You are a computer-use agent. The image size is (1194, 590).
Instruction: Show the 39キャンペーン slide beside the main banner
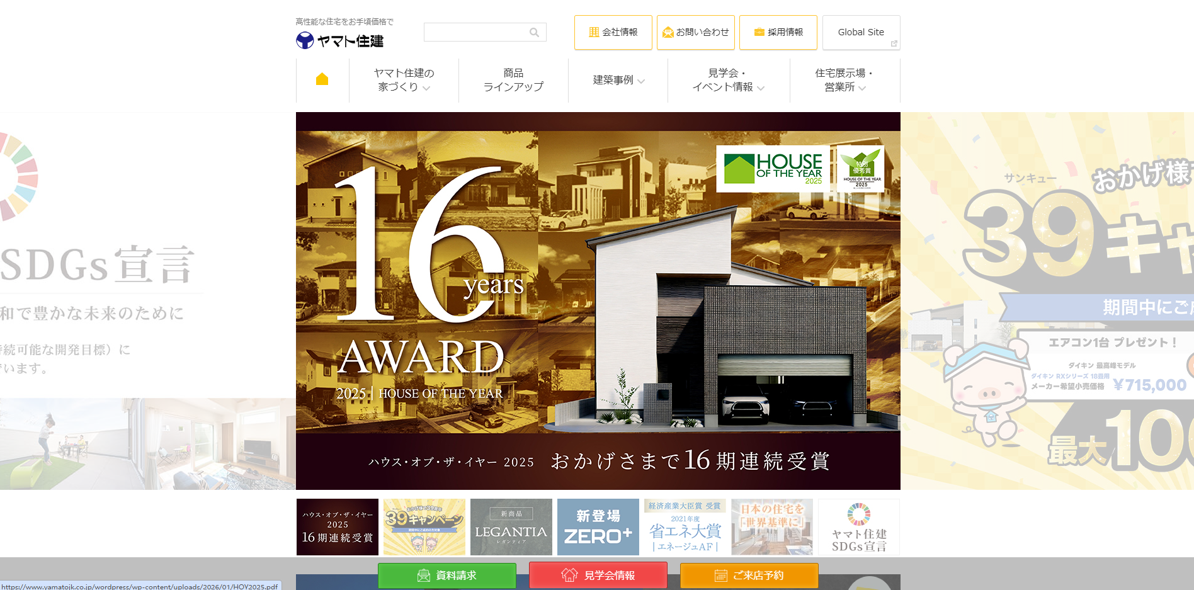[1047, 301]
